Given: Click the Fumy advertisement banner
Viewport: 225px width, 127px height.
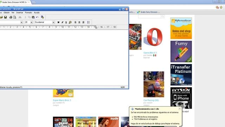Looking at the screenshot, I should (x=181, y=52).
